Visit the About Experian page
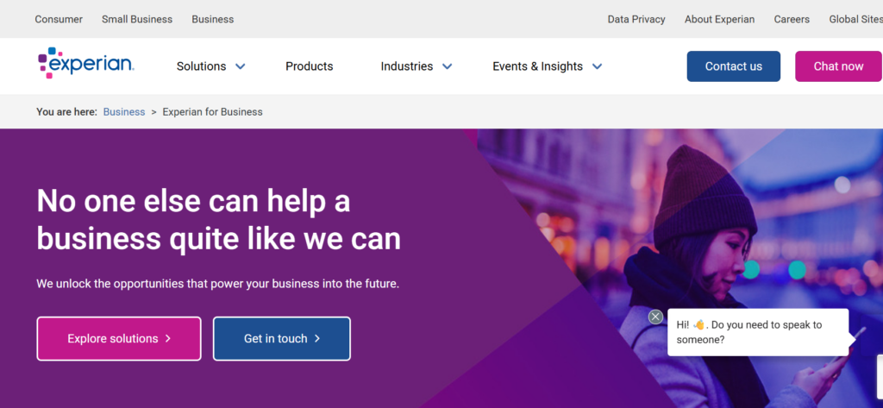Screen dimensions: 883x408 pos(719,19)
